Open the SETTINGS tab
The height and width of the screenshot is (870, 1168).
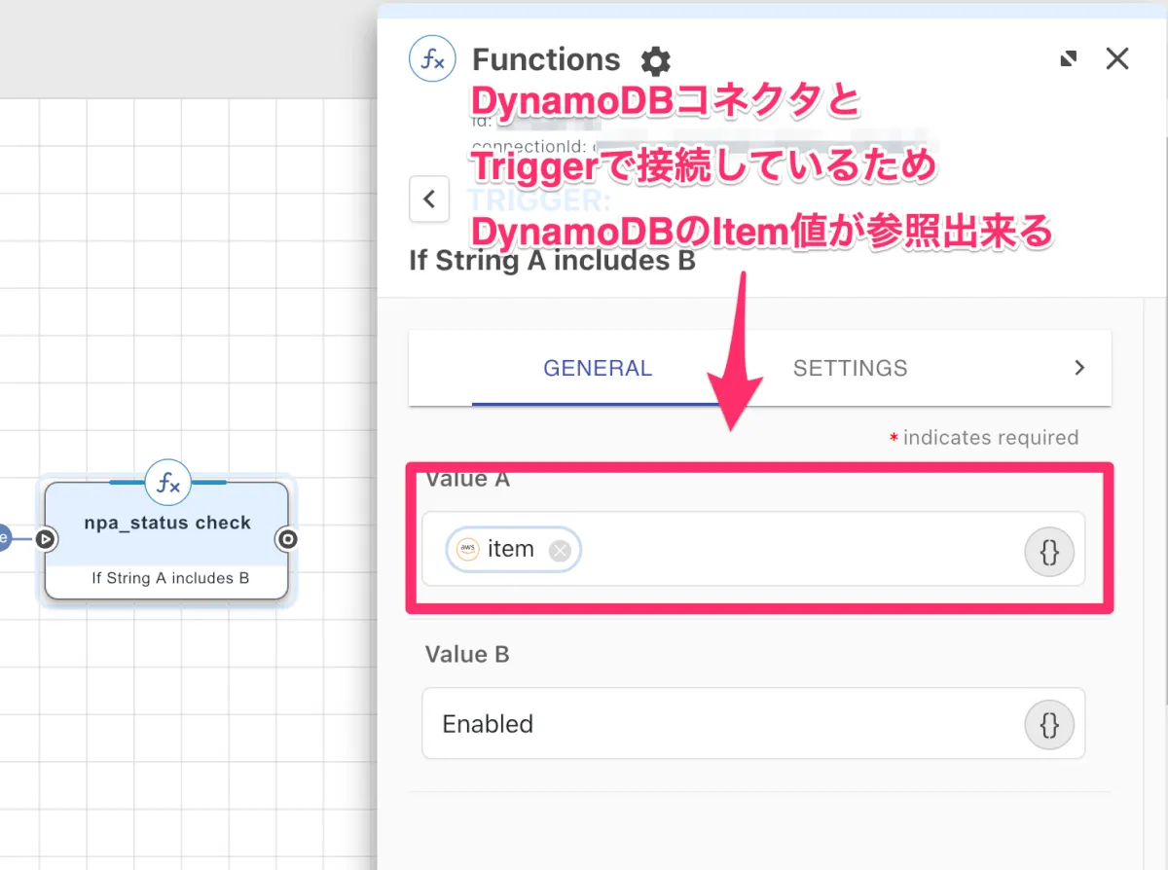click(x=850, y=368)
